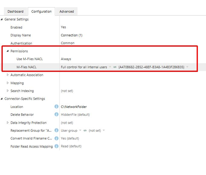Image resolution: width=206 pixels, height=175 pixels.
Task: Edit the Display Name value Connection (1)
Action: 72,35
